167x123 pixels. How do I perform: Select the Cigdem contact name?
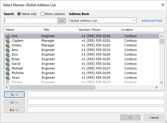tap(18, 41)
